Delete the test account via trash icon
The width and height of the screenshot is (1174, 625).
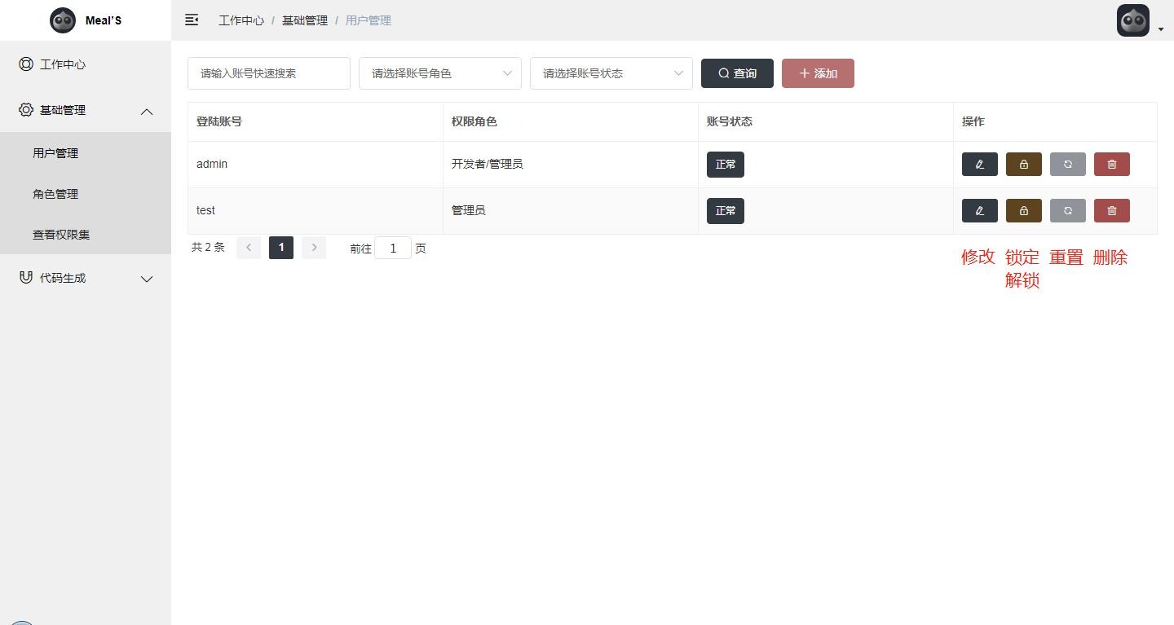1111,211
